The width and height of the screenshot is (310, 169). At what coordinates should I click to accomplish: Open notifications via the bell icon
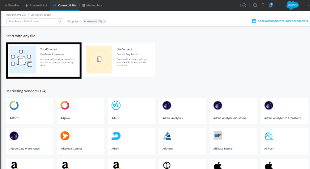click(270, 5)
